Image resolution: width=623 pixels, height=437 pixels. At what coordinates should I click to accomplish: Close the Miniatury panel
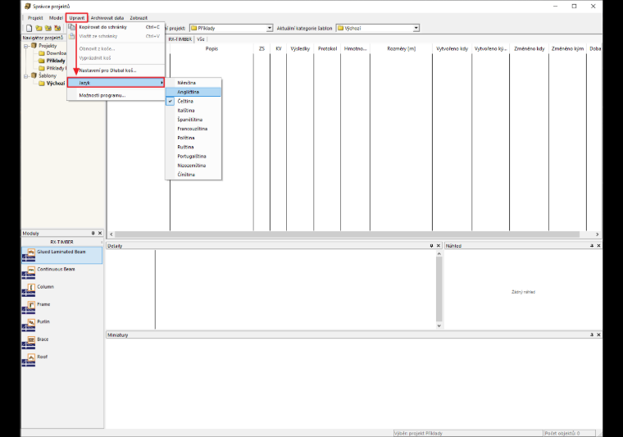pos(598,335)
